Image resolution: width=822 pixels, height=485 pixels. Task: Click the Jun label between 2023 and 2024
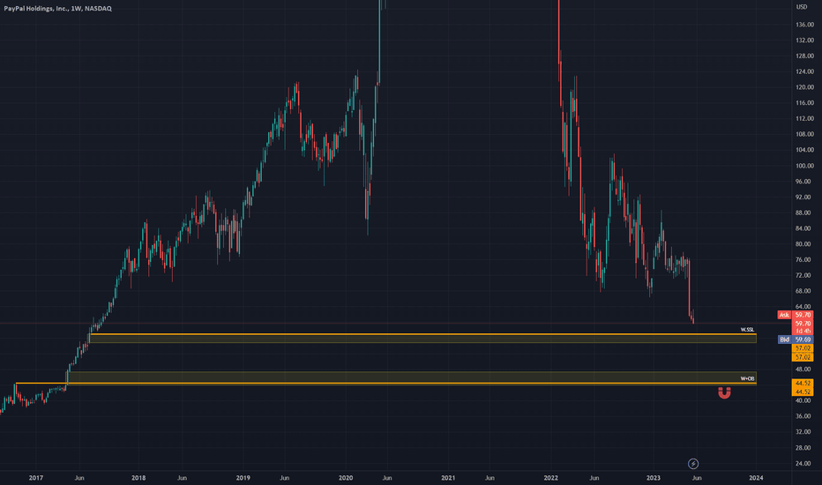pyautogui.click(x=697, y=478)
